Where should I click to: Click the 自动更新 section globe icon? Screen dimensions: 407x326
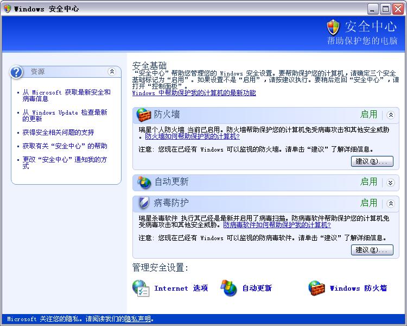point(144,182)
